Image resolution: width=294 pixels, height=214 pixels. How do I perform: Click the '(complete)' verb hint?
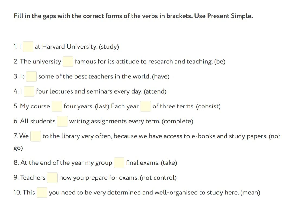(177, 121)
